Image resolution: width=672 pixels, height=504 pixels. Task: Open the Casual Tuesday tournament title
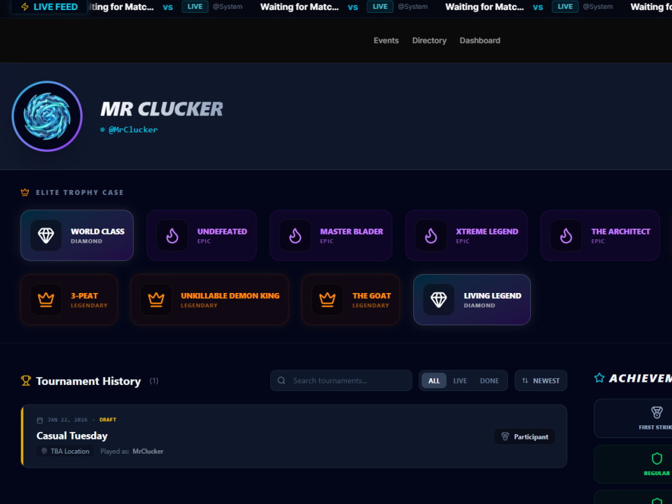click(x=72, y=435)
